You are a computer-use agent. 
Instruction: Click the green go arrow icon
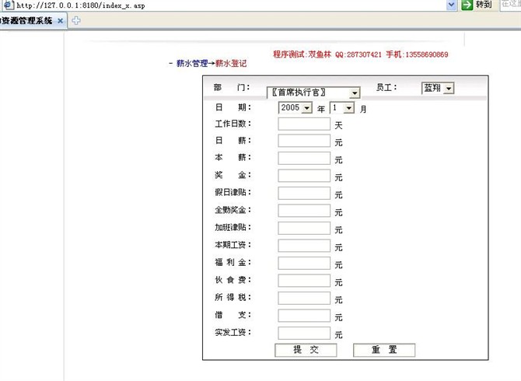tap(467, 5)
